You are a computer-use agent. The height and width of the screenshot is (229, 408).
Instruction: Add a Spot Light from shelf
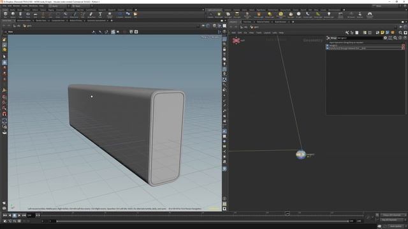(x=228, y=15)
